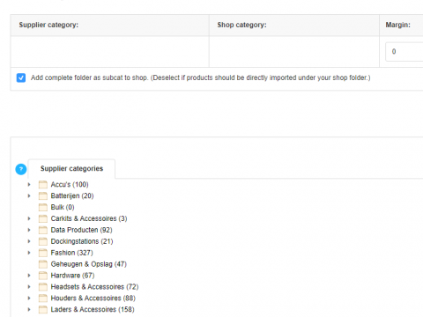Click the Geheugen & Opslag folder icon

(43, 264)
